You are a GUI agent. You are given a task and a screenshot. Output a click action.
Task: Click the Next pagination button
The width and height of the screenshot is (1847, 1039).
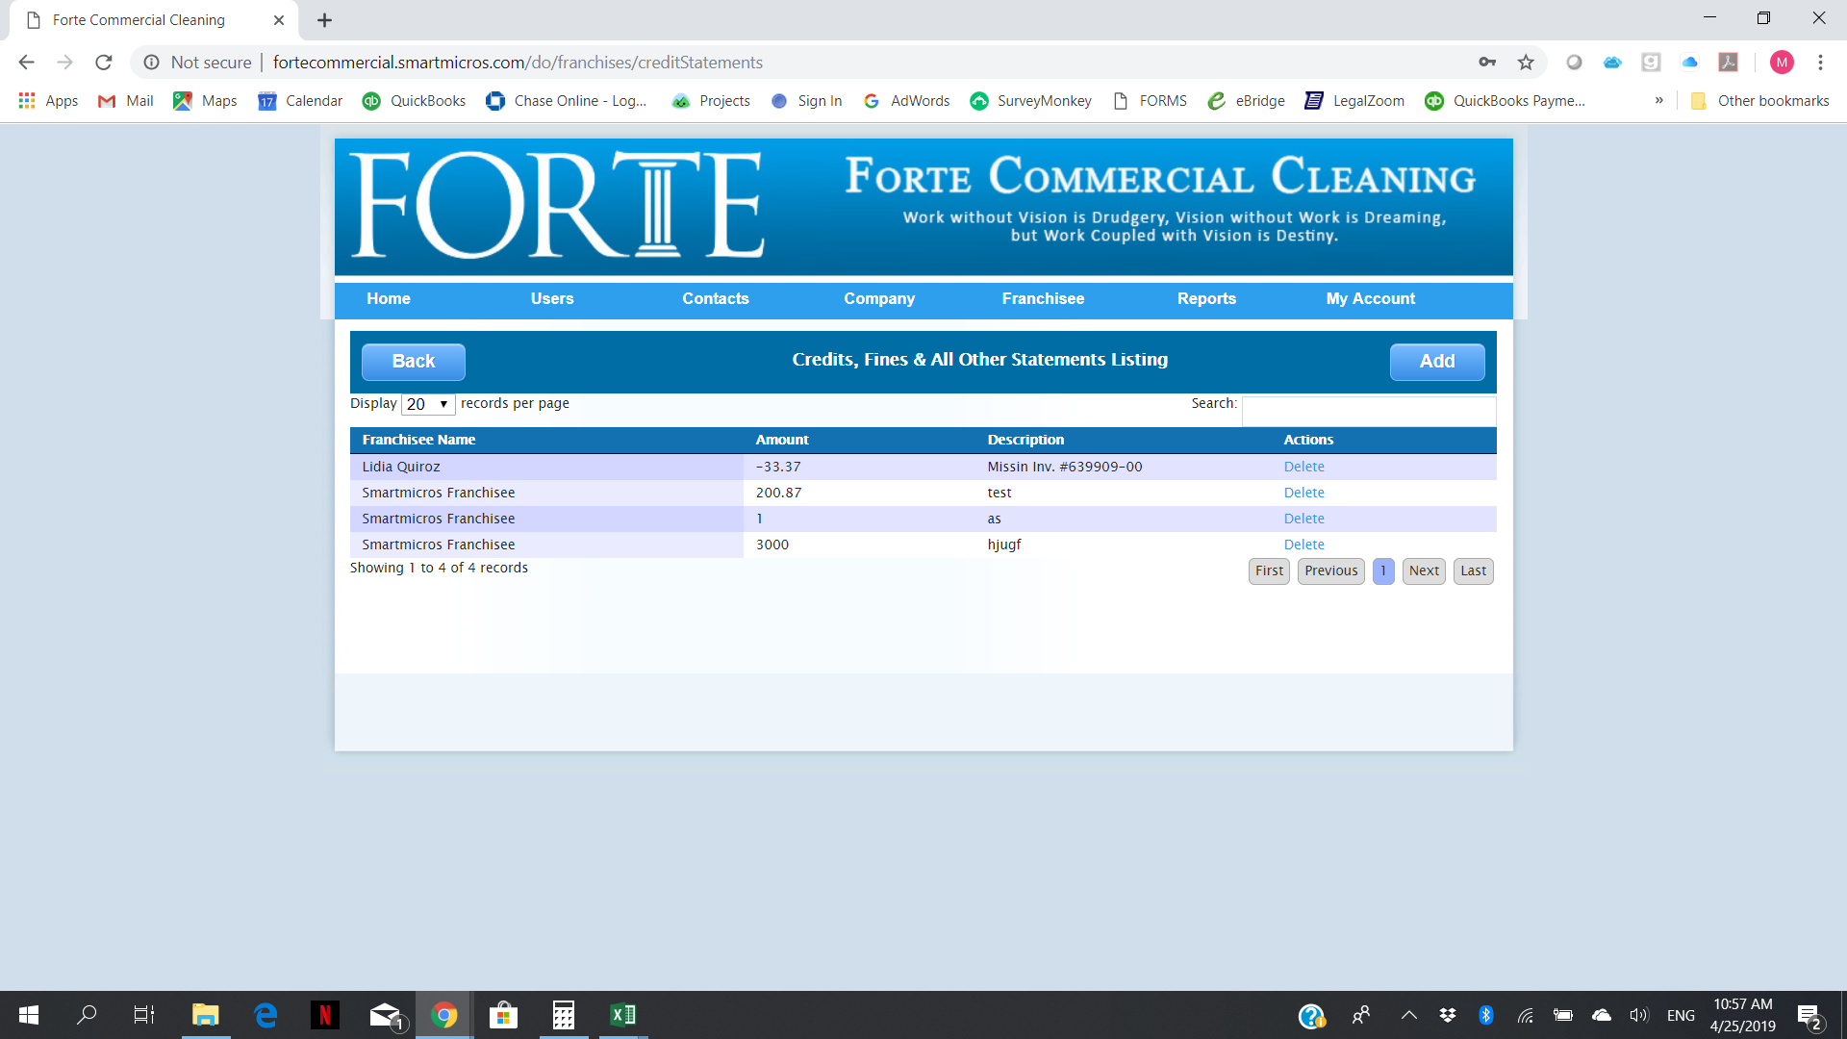click(1424, 571)
